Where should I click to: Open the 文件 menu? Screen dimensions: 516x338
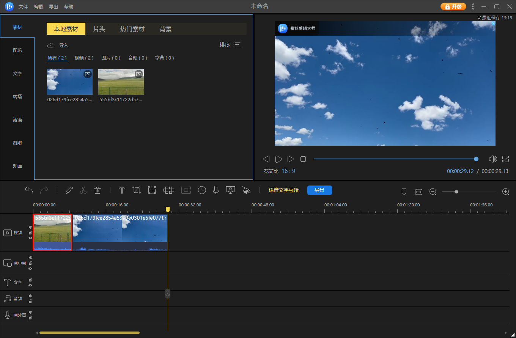[23, 7]
